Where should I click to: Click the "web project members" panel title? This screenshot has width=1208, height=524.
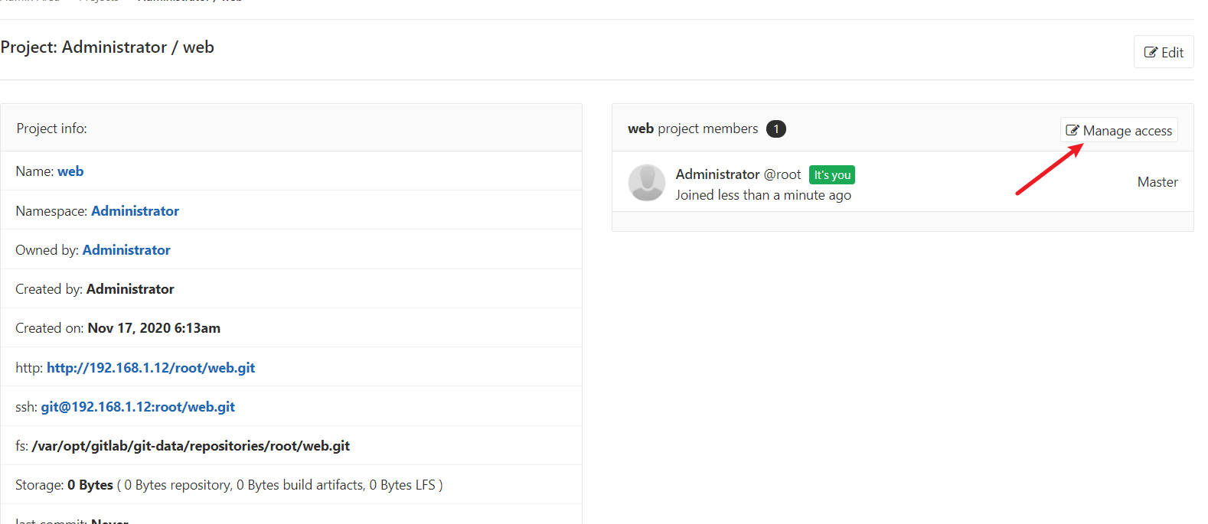pos(693,129)
